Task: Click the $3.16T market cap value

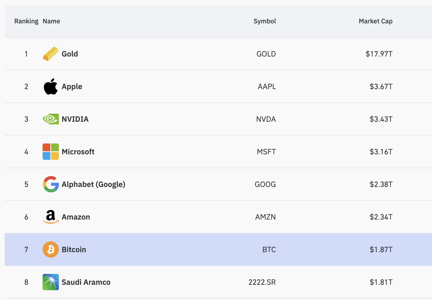Action: click(381, 152)
